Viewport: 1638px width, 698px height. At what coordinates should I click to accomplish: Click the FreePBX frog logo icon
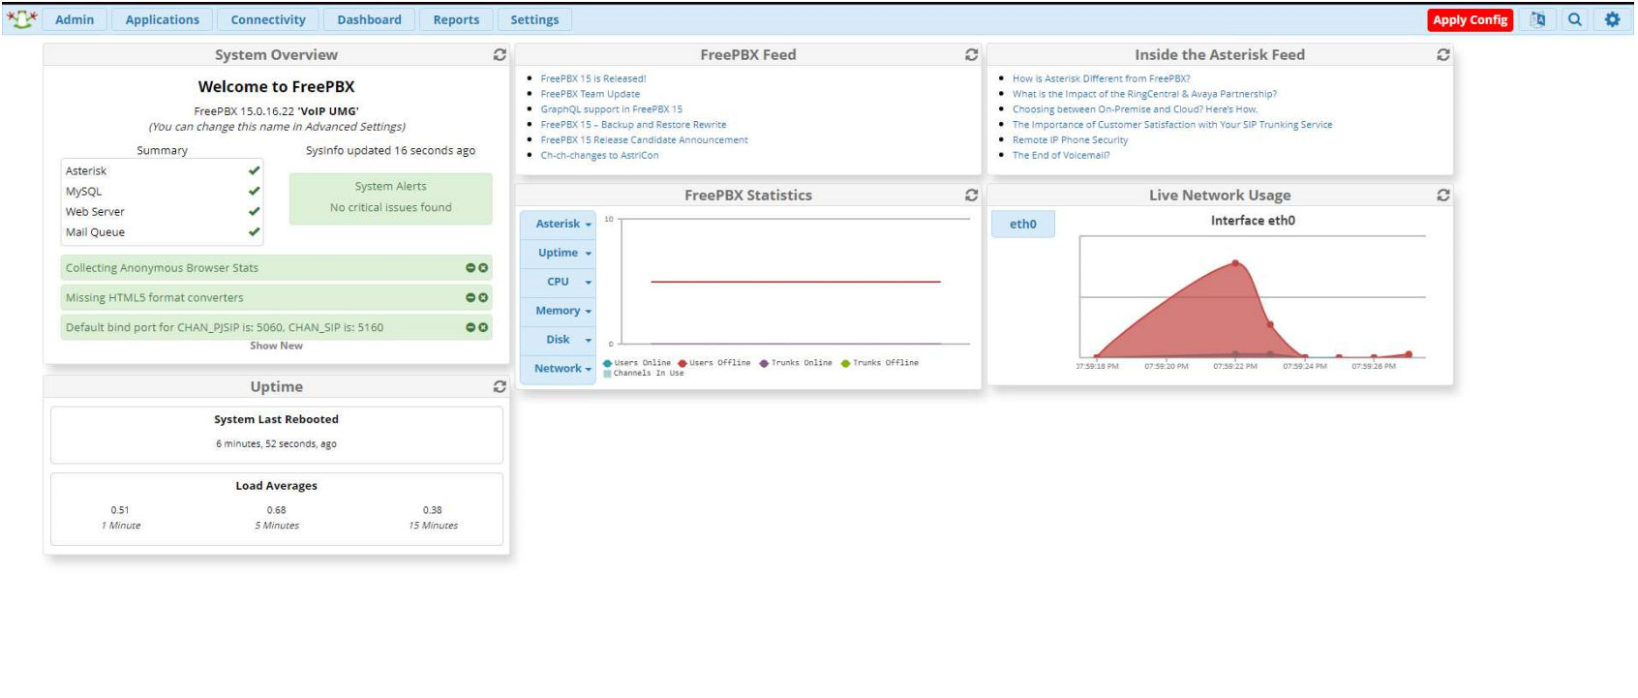click(x=21, y=18)
